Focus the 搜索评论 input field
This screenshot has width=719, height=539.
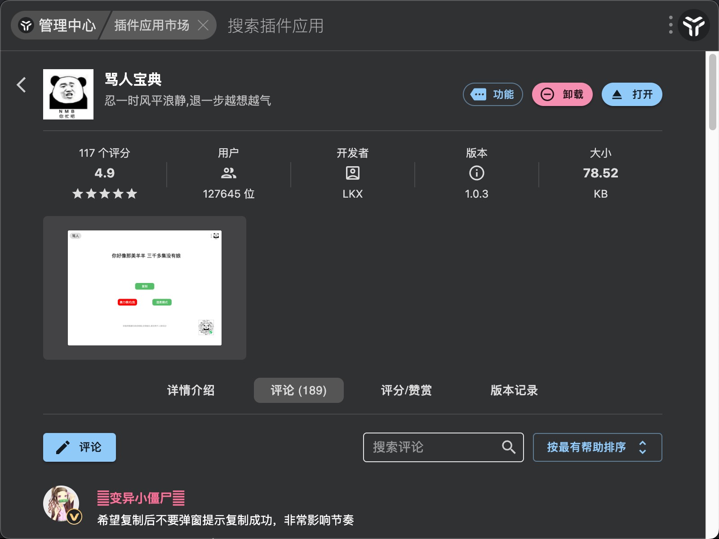tap(443, 447)
